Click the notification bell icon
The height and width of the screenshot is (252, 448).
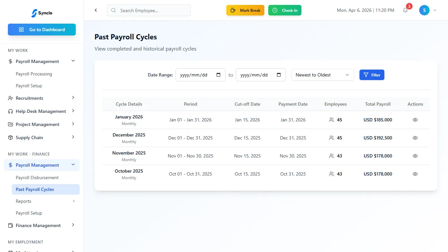pyautogui.click(x=405, y=10)
